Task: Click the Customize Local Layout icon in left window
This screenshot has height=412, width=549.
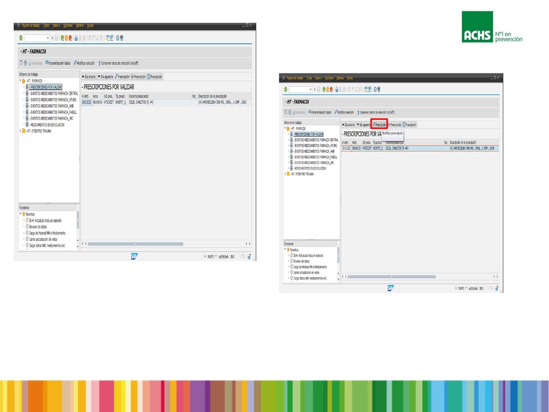Action: click(122, 38)
